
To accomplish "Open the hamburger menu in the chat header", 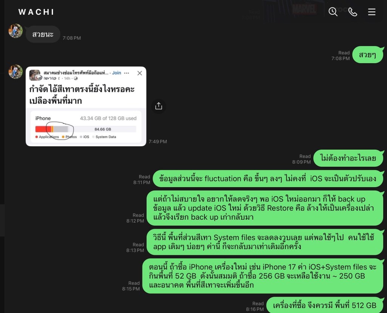I will tap(372, 12).
